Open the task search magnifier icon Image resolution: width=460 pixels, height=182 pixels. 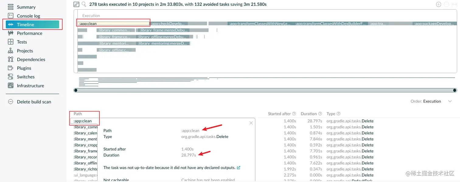pos(84,4)
